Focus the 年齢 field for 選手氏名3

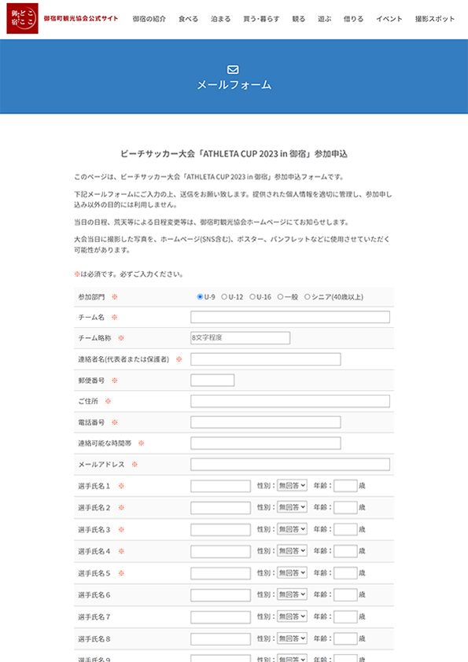click(345, 529)
